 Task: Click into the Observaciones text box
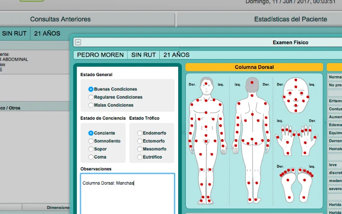(x=128, y=194)
